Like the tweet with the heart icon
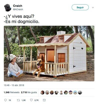 31,100
